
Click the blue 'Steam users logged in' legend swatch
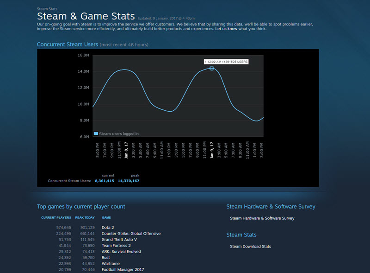coord(96,133)
